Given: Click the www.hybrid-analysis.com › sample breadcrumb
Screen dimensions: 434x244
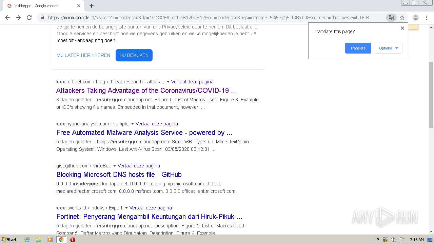Looking at the screenshot, I should click(93, 124).
